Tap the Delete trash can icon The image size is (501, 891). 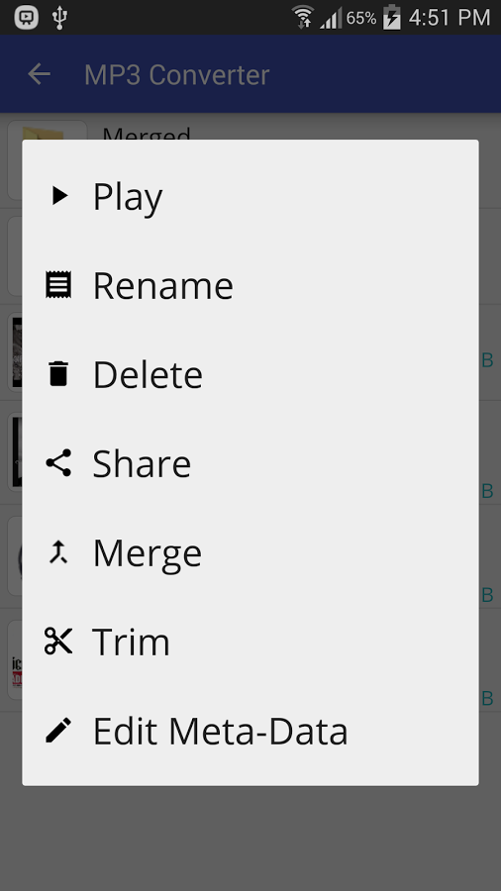tap(58, 373)
